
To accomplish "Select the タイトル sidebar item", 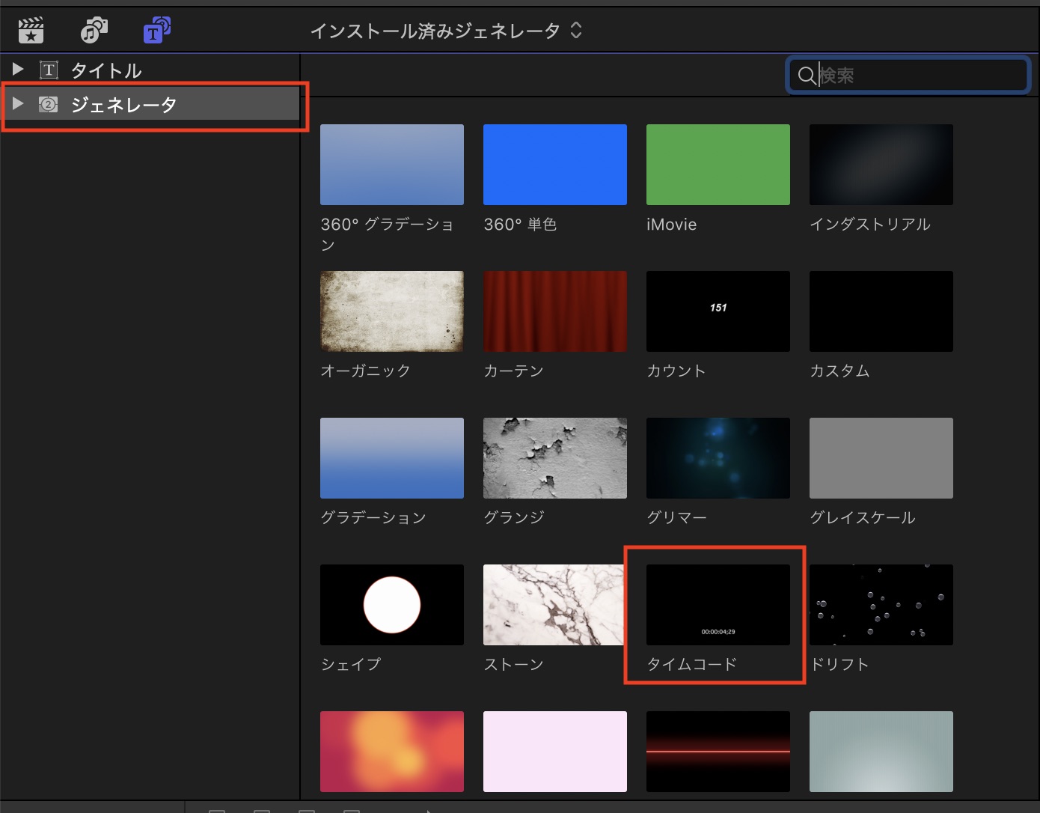I will 105,70.
